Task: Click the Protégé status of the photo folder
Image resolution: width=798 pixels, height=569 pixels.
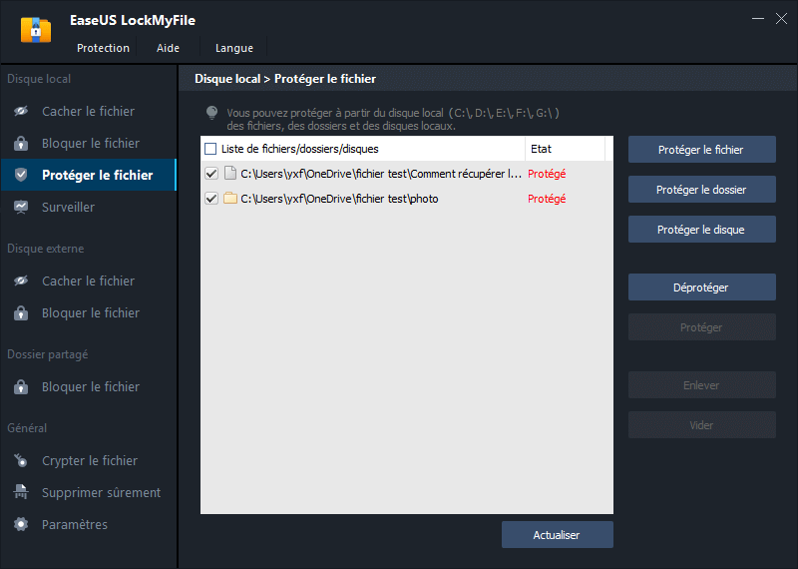Action: click(547, 199)
